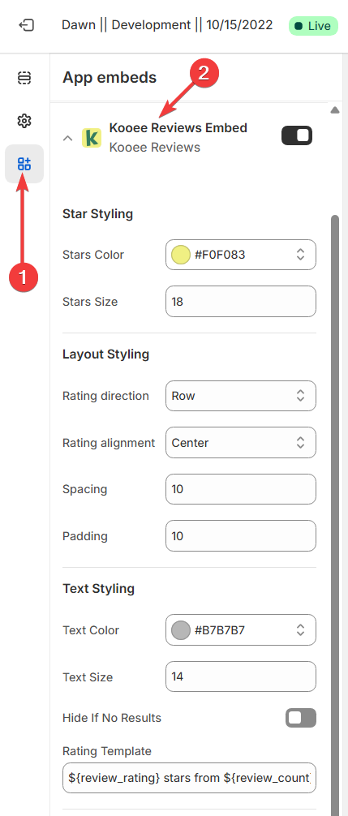Image resolution: width=348 pixels, height=816 pixels.
Task: Toggle the Kooee Reviews Embed switch
Action: tap(297, 135)
